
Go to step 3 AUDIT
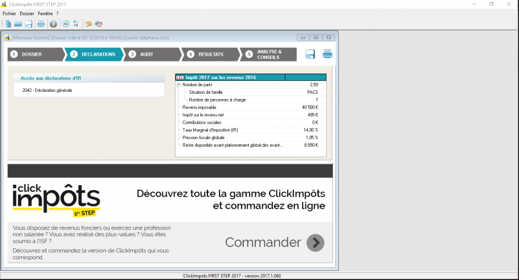pyautogui.click(x=153, y=54)
